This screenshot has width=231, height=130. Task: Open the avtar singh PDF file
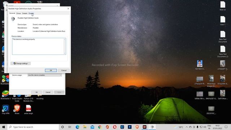coord(29,109)
